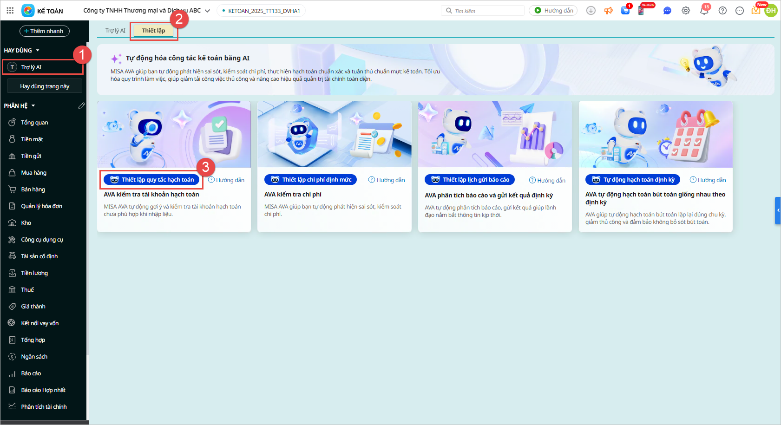The width and height of the screenshot is (781, 425).
Task: Open the app launcher grid icon
Action: click(x=10, y=10)
